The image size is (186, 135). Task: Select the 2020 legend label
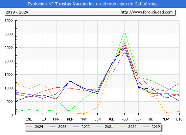[132, 127]
